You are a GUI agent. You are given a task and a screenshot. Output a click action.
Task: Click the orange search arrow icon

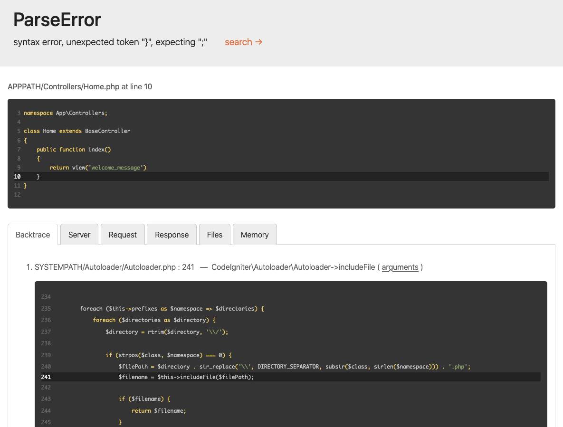coord(258,42)
